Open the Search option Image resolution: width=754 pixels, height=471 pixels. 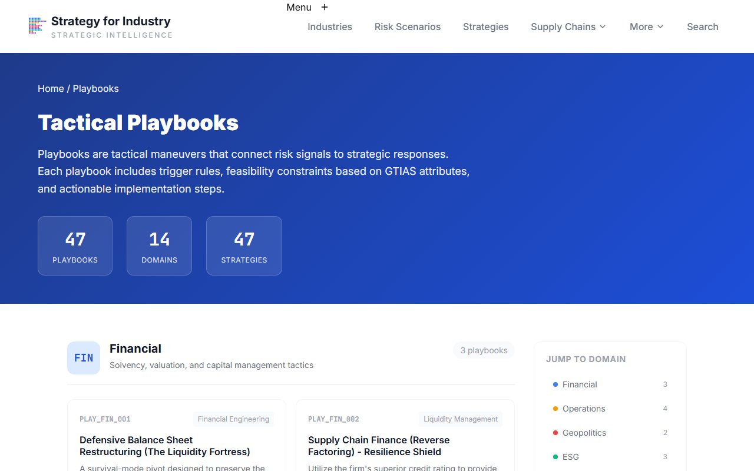tap(702, 26)
